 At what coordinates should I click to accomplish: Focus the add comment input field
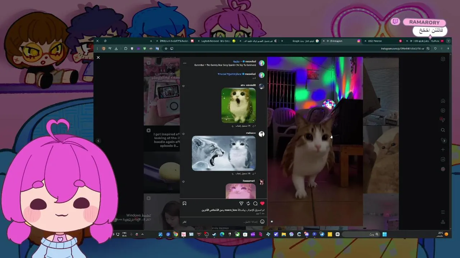pyautogui.click(x=223, y=221)
